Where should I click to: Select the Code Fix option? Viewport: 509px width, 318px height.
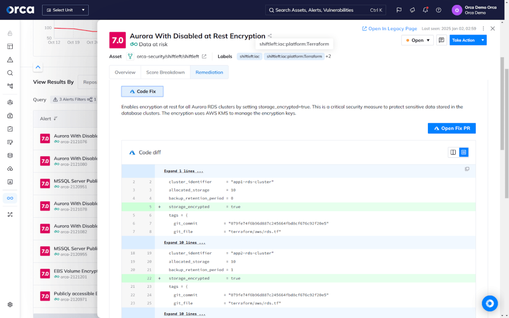[142, 91]
